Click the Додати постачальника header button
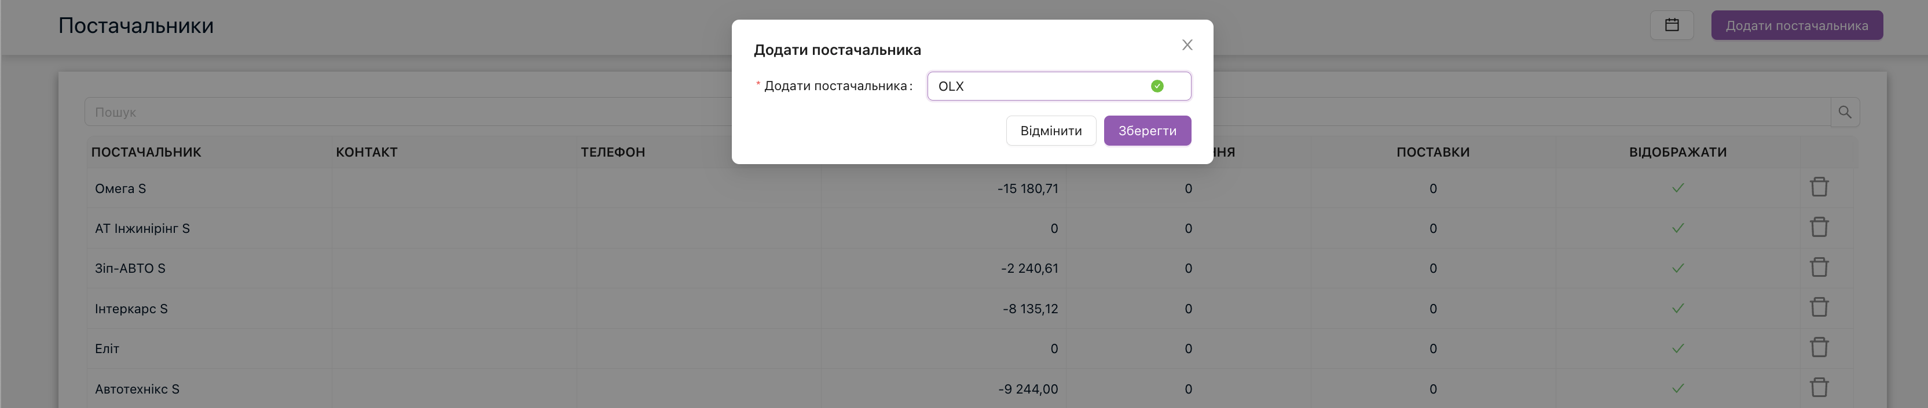Viewport: 1928px width, 408px height. click(1796, 25)
